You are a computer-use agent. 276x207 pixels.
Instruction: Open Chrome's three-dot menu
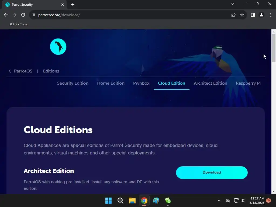[270, 15]
